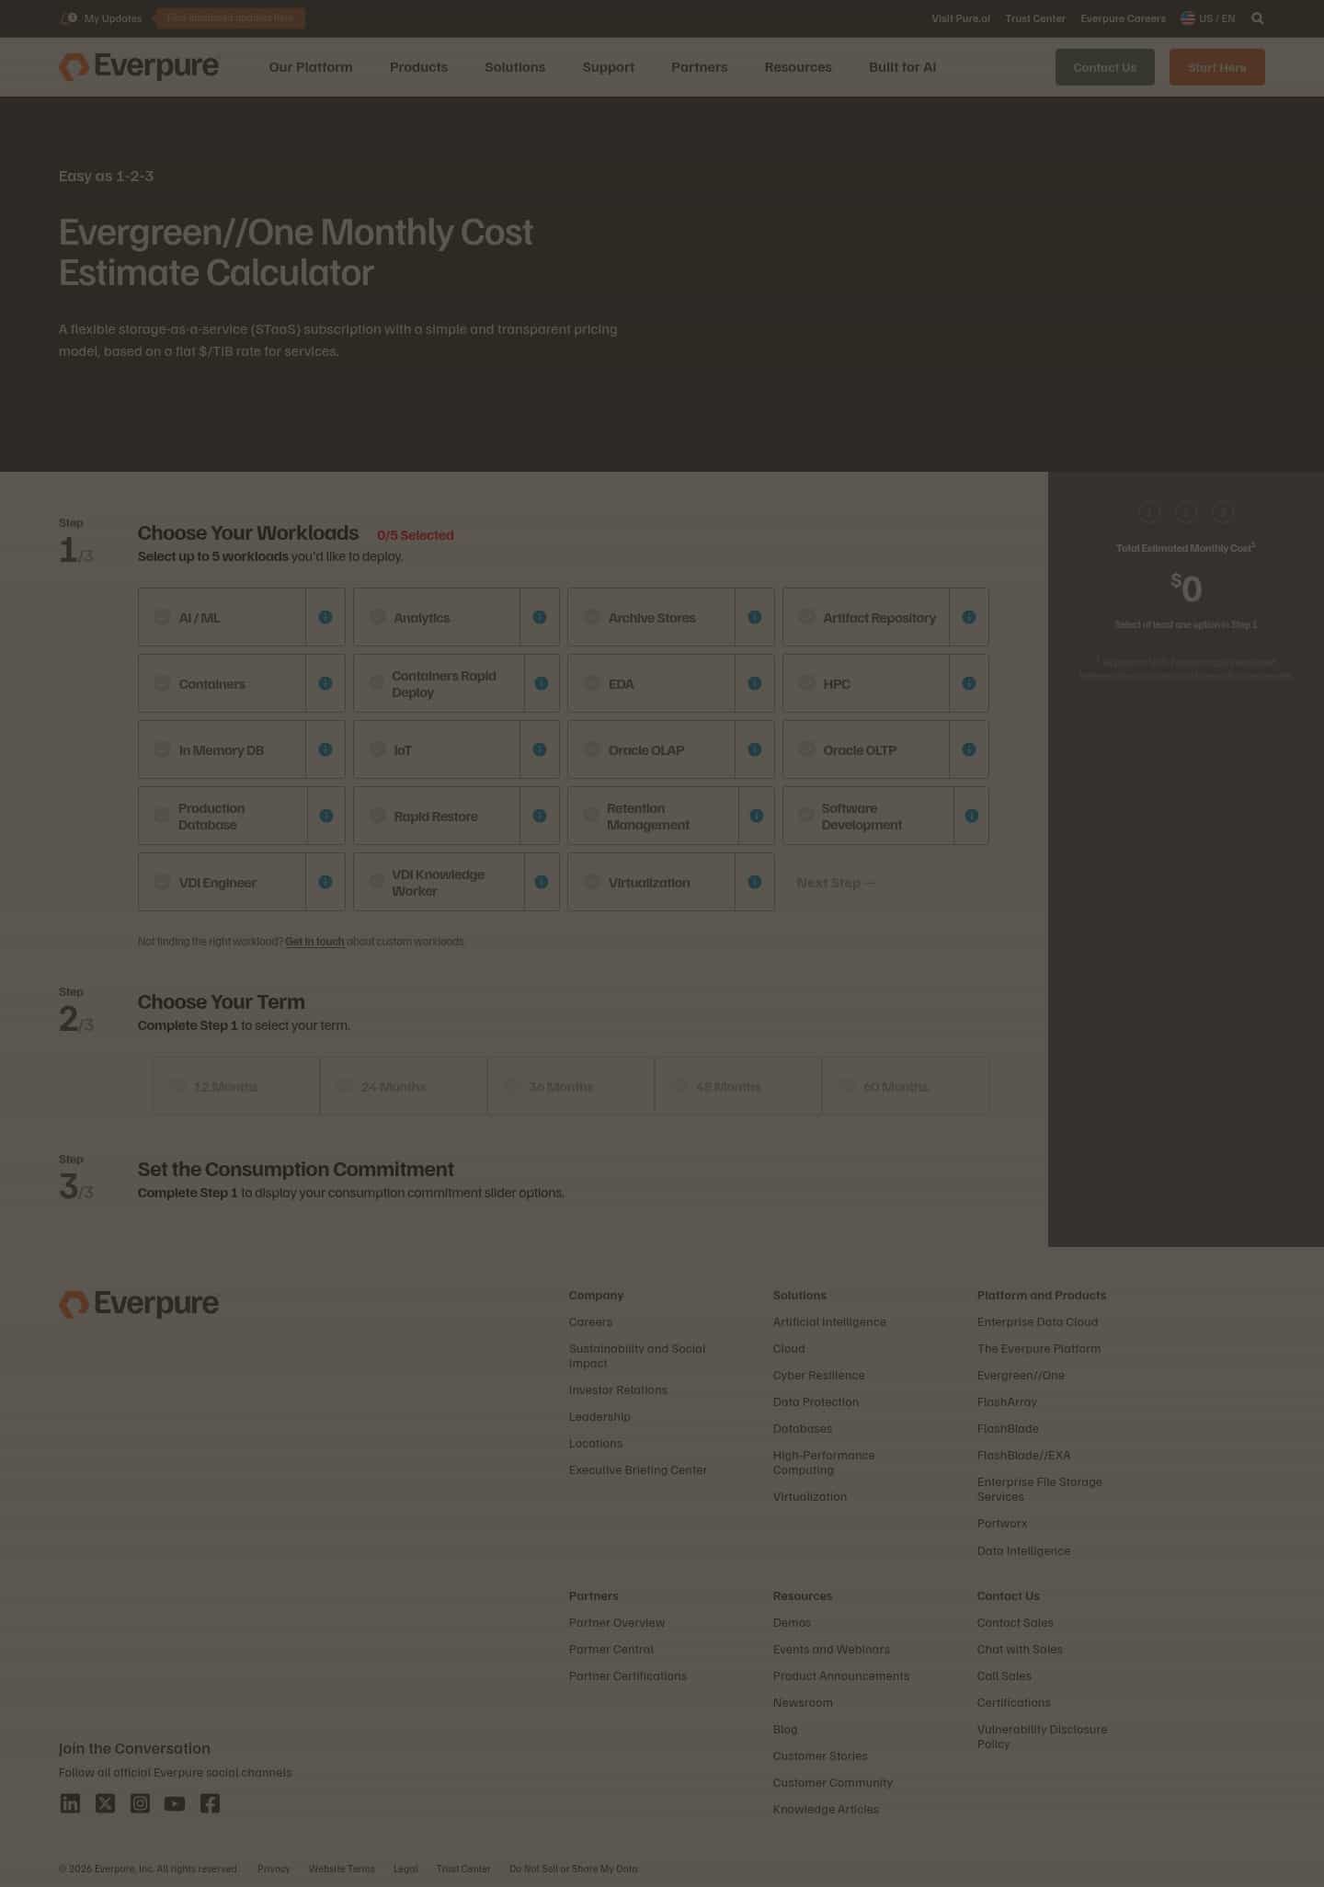
Task: Show info for Production Database workload
Action: tap(326, 816)
